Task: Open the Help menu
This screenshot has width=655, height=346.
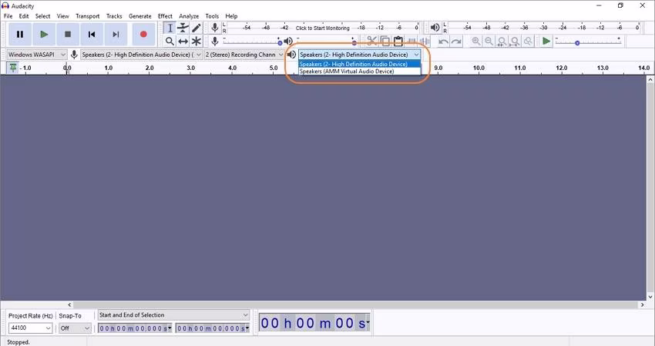Action: click(x=231, y=16)
